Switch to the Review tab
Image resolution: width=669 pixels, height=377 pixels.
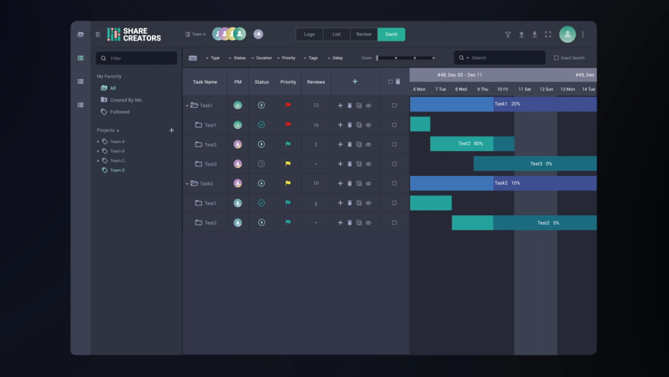click(364, 35)
